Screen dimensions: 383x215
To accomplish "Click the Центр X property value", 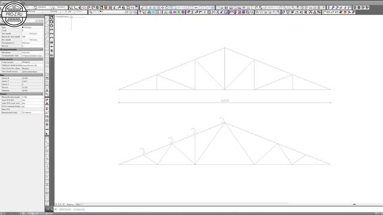I will click(x=32, y=78).
